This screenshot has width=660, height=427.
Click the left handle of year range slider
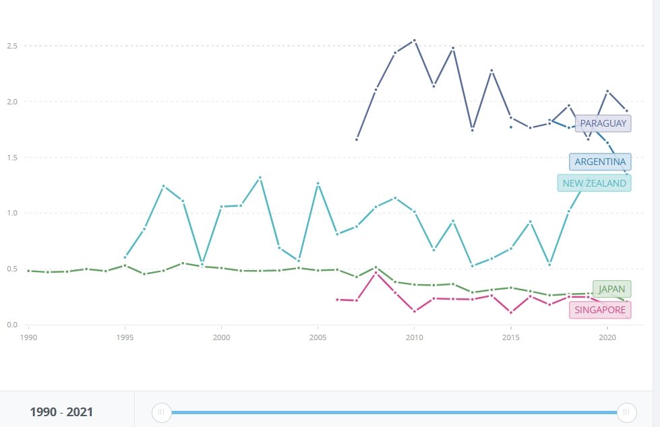[161, 412]
